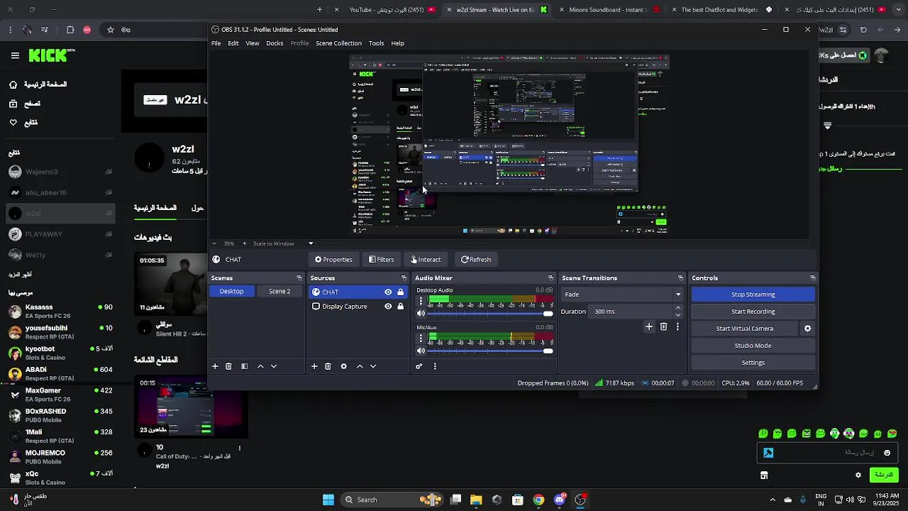Image resolution: width=908 pixels, height=511 pixels.
Task: Undock the Audio Mixer panel
Action: pyautogui.click(x=550, y=278)
